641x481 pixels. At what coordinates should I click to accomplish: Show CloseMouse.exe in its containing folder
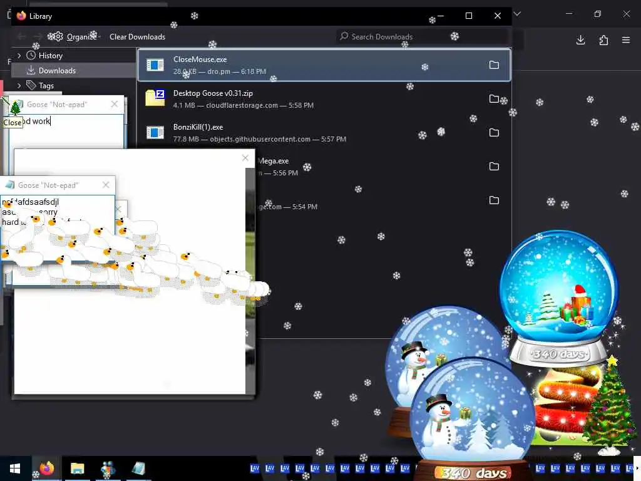494,65
